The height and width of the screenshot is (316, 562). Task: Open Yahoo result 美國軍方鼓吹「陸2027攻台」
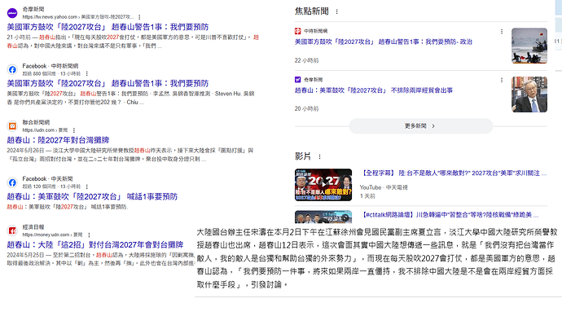(108, 27)
